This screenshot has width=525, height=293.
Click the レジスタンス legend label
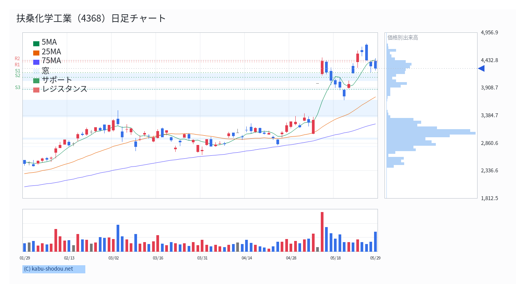[x=64, y=89]
